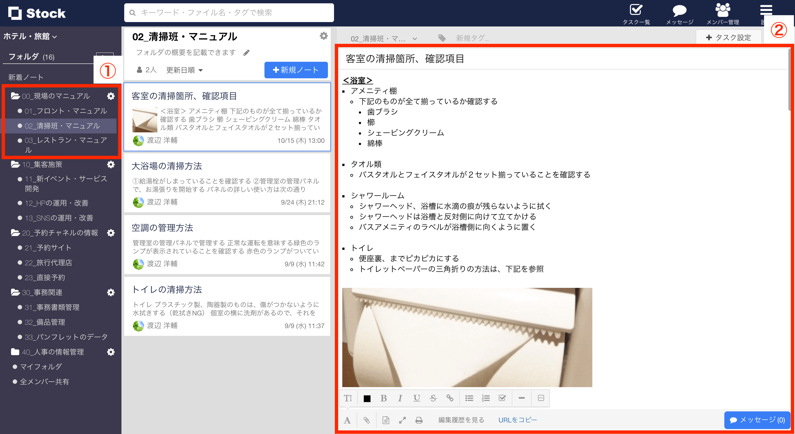Screen dimensions: 795x434
Task: Collapse the 00_現場のマニュアル folder
Action: (x=15, y=96)
